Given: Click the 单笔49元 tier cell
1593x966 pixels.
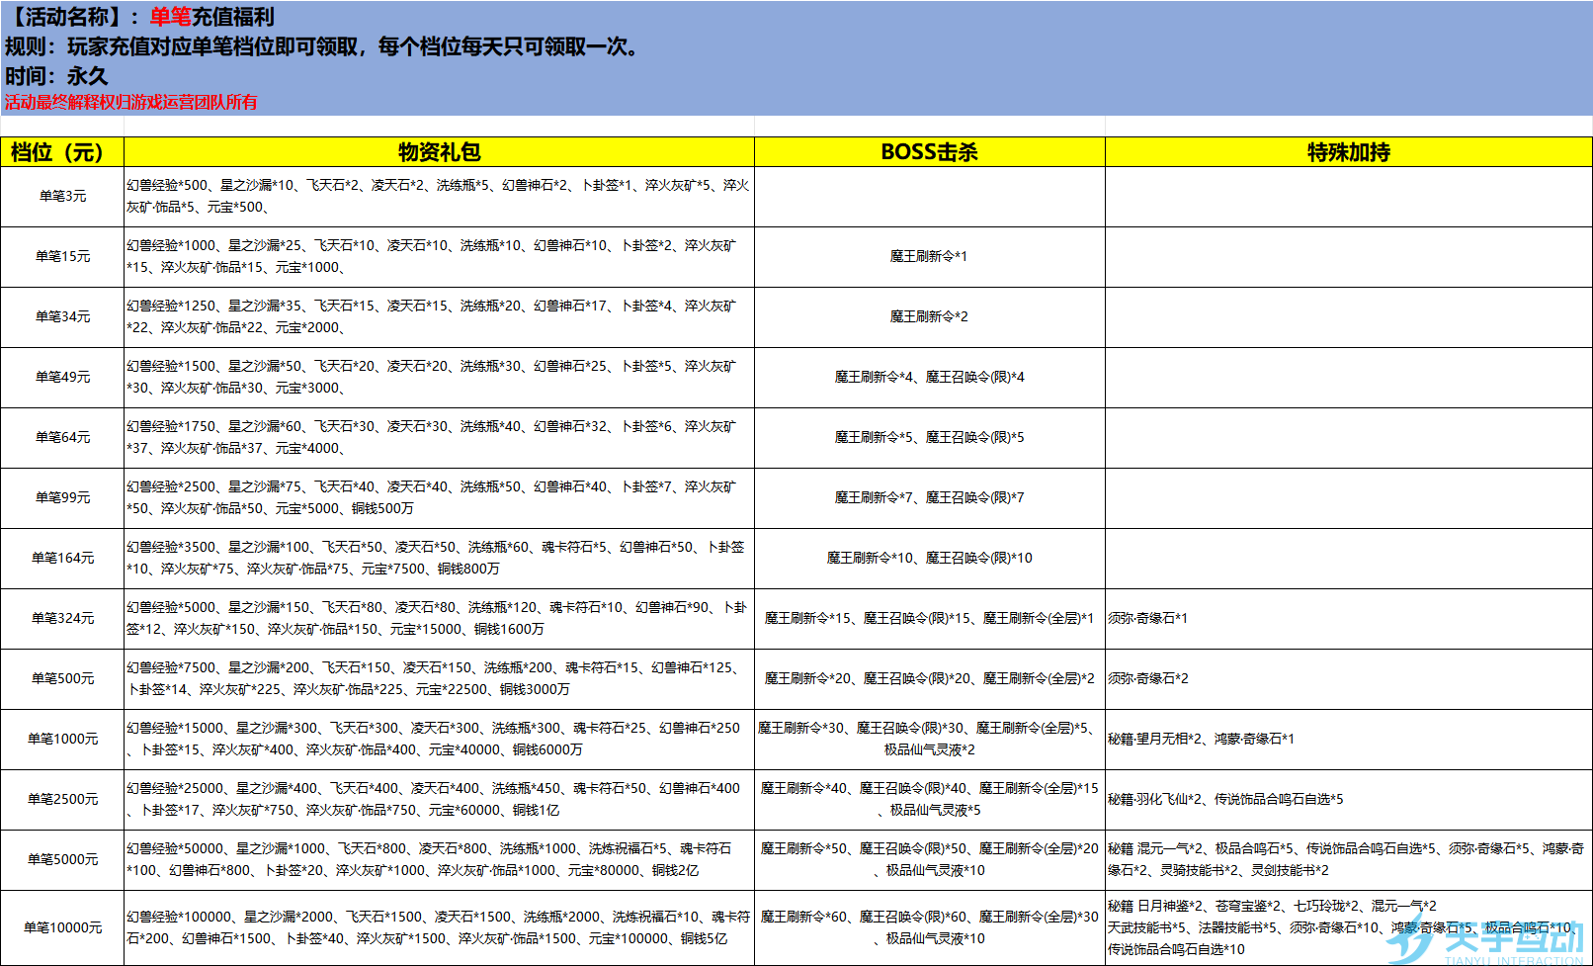Looking at the screenshot, I should pos(62,378).
